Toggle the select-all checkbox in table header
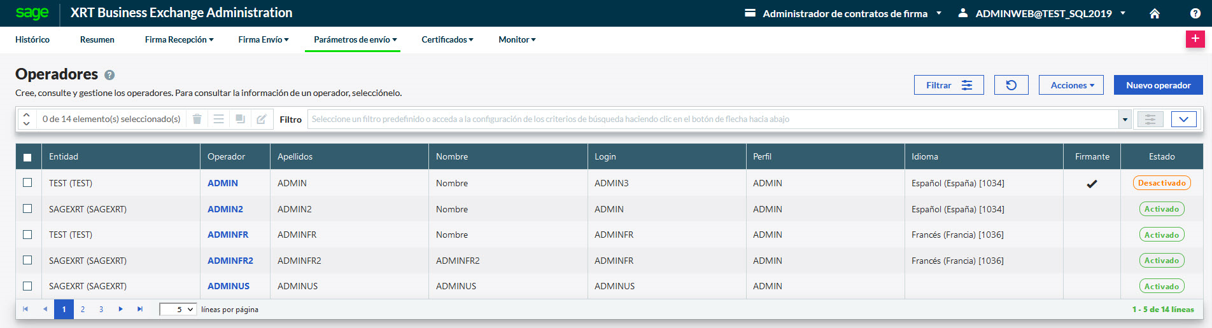 point(27,157)
